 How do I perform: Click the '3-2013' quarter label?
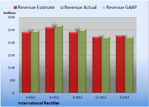(x=124, y=97)
